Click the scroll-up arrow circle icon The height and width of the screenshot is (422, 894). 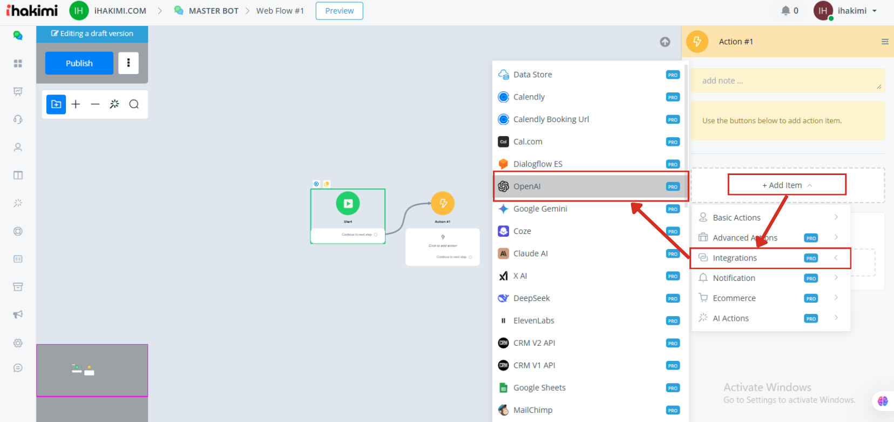pyautogui.click(x=665, y=42)
